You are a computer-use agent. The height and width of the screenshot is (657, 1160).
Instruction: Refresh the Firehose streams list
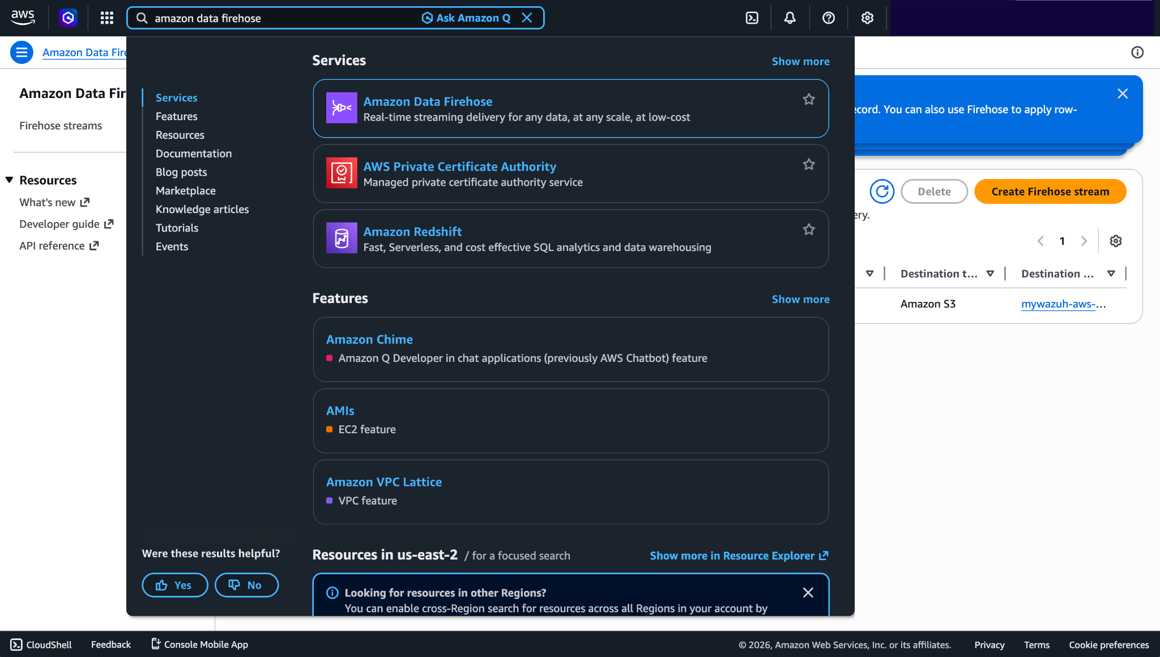[x=882, y=191]
